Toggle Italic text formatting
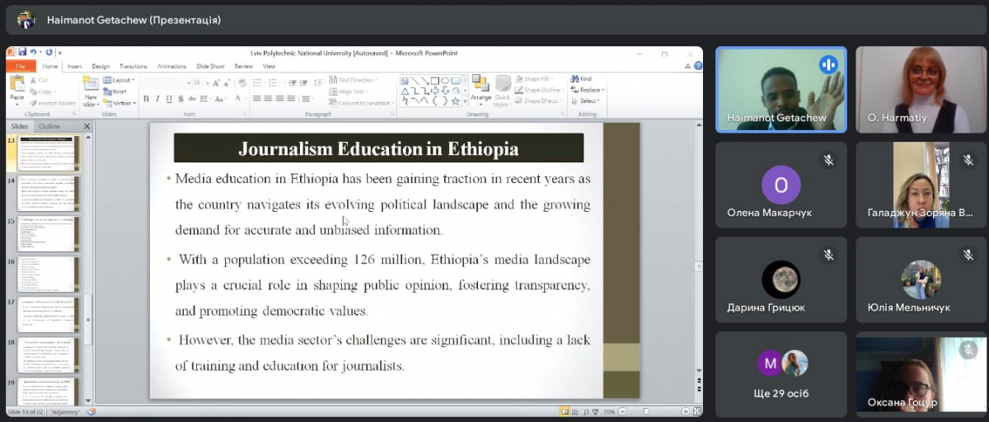The image size is (989, 422). pyautogui.click(x=157, y=99)
